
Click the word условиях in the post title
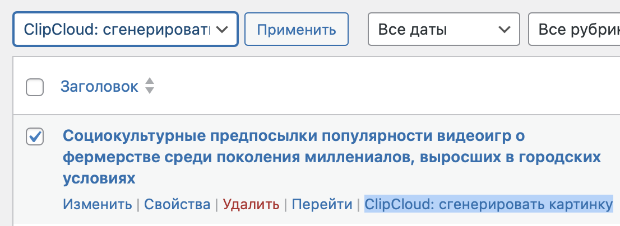click(x=99, y=178)
